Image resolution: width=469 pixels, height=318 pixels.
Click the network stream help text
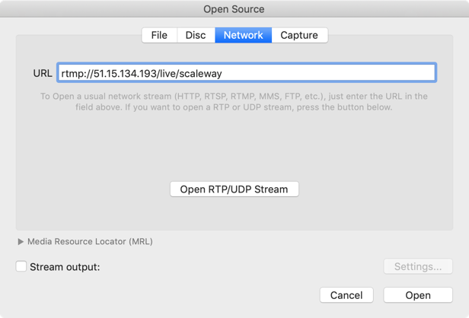coord(234,102)
